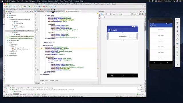Click emulator back triangle button

tap(177, 52)
